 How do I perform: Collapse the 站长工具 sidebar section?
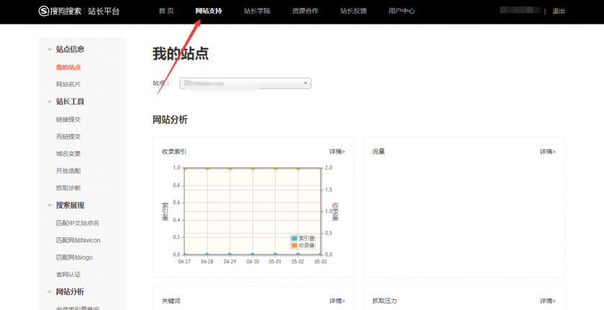(x=50, y=102)
